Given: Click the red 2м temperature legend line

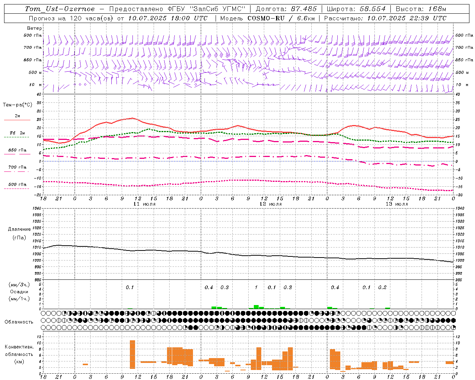Looking at the screenshot, I should [x=17, y=120].
